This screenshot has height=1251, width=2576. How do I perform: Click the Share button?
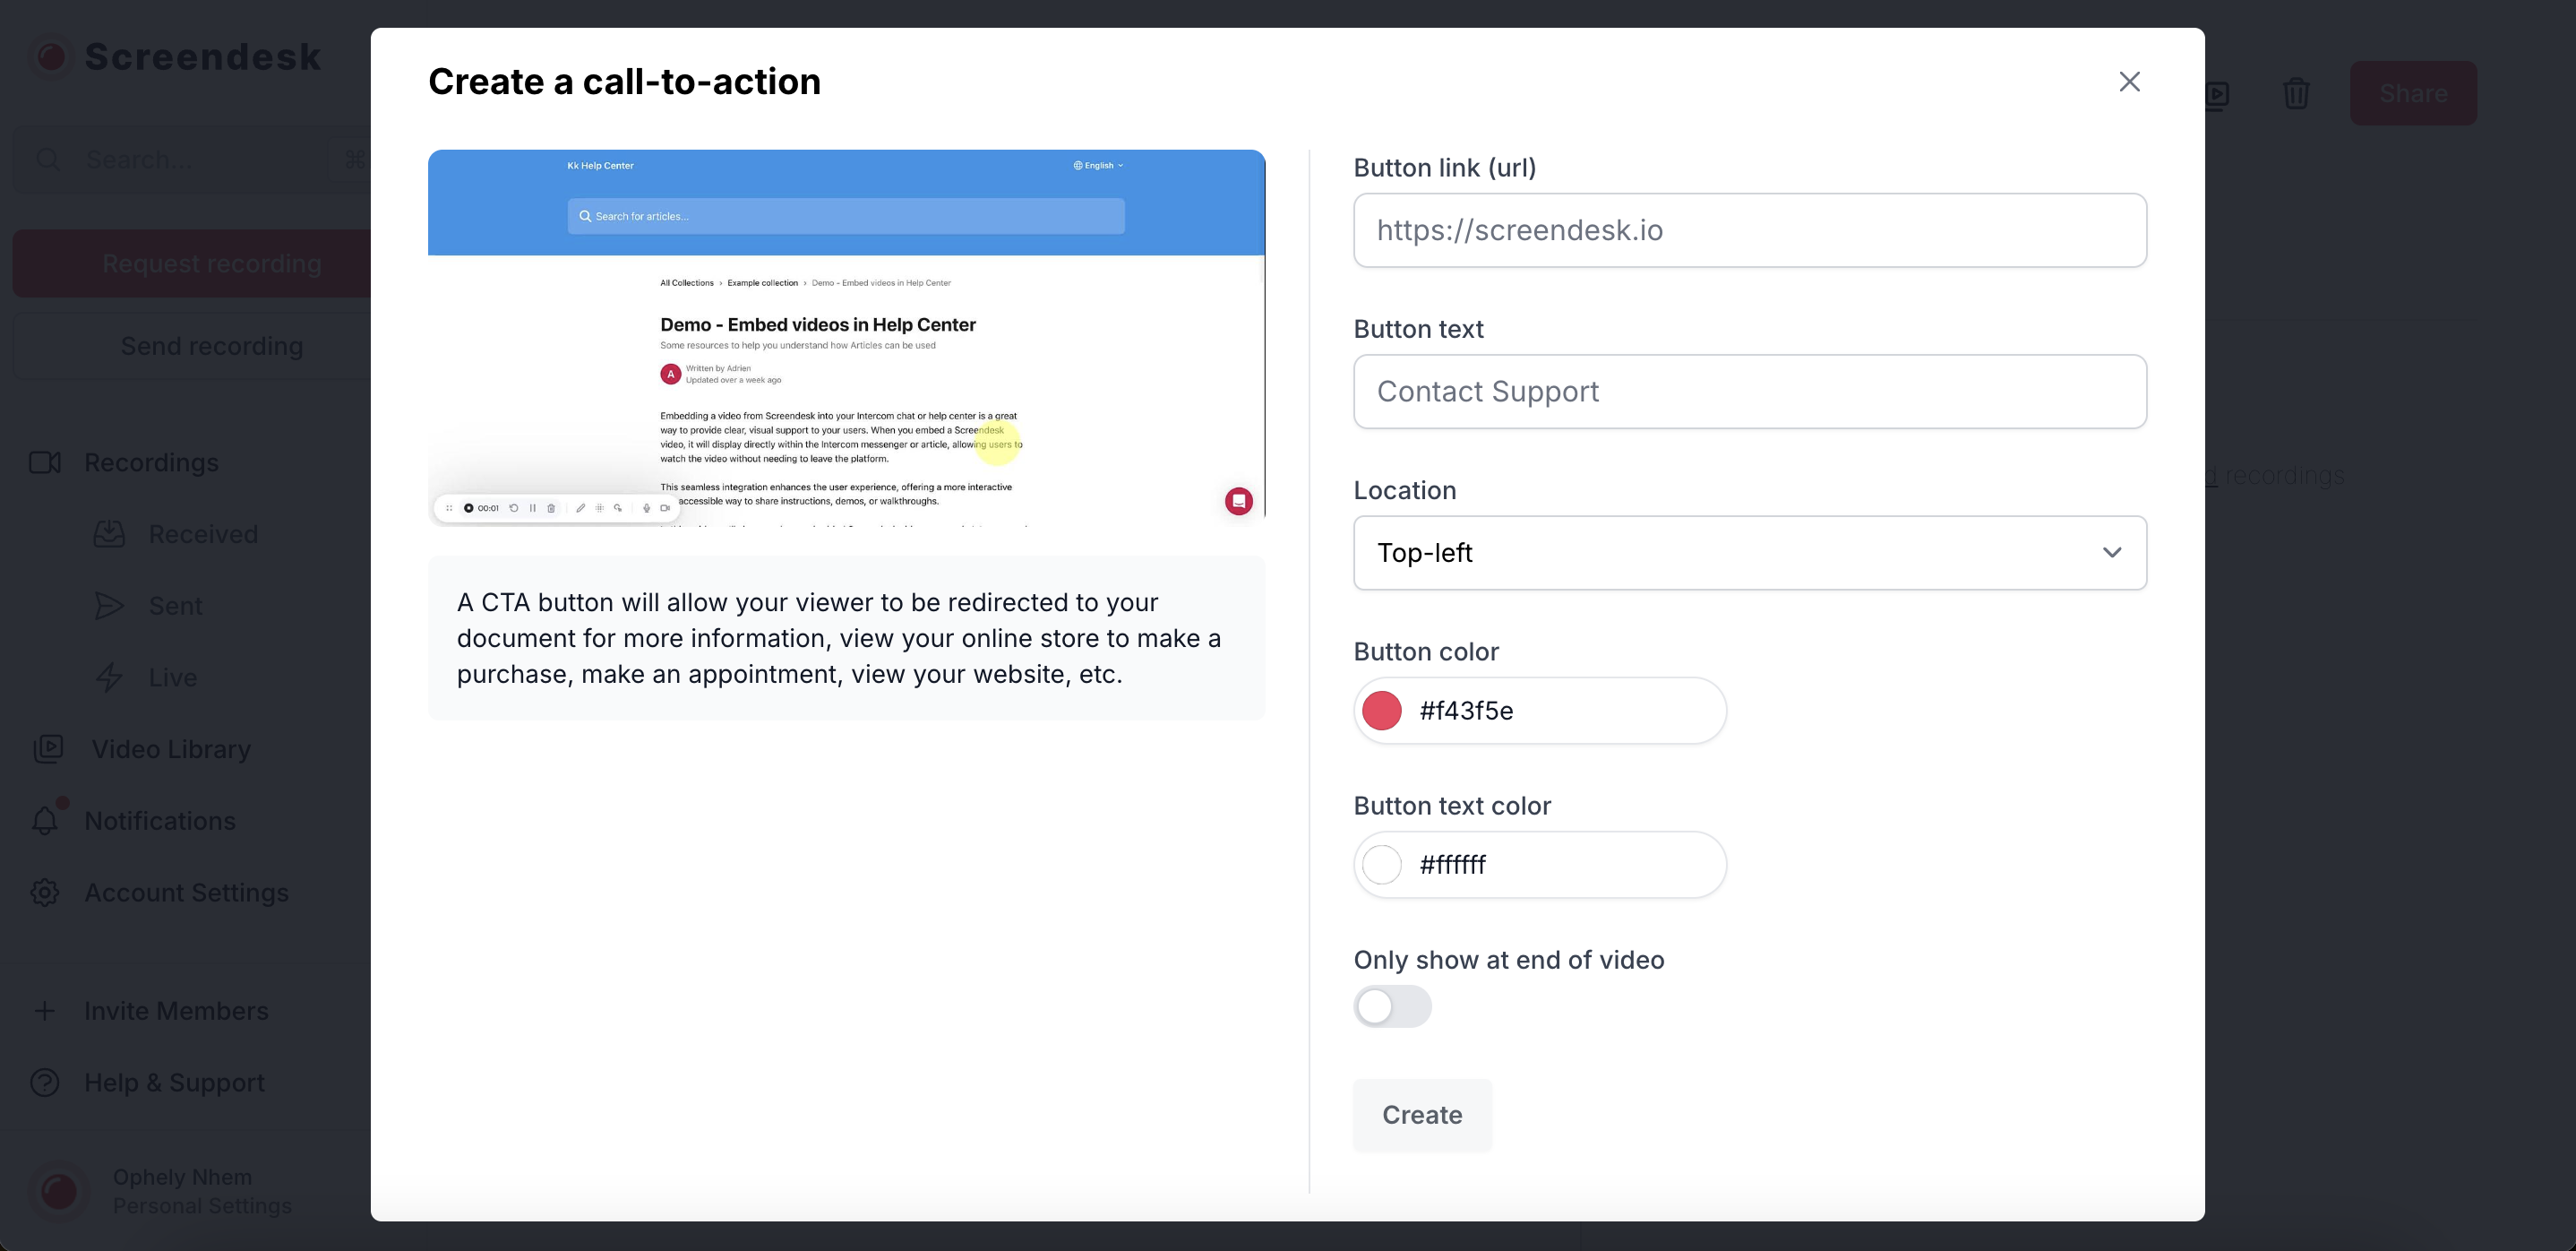point(2412,94)
